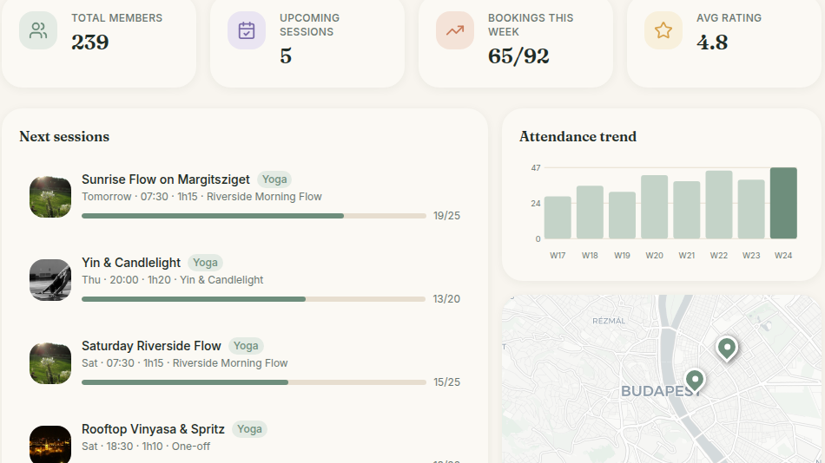The image size is (825, 463).
Task: Click the Total Members people icon
Action: point(38,30)
